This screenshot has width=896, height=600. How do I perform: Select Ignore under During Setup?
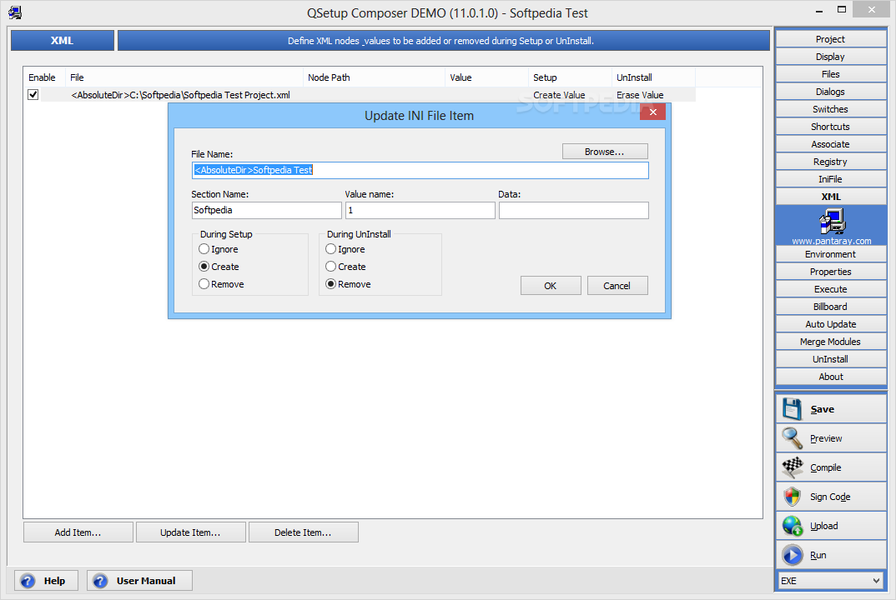pyautogui.click(x=204, y=249)
